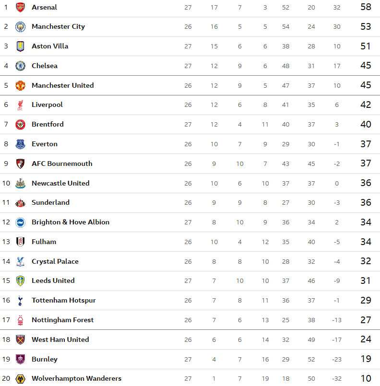The image size is (380, 386).
Task: Select West Ham United team name
Action: click(60, 340)
